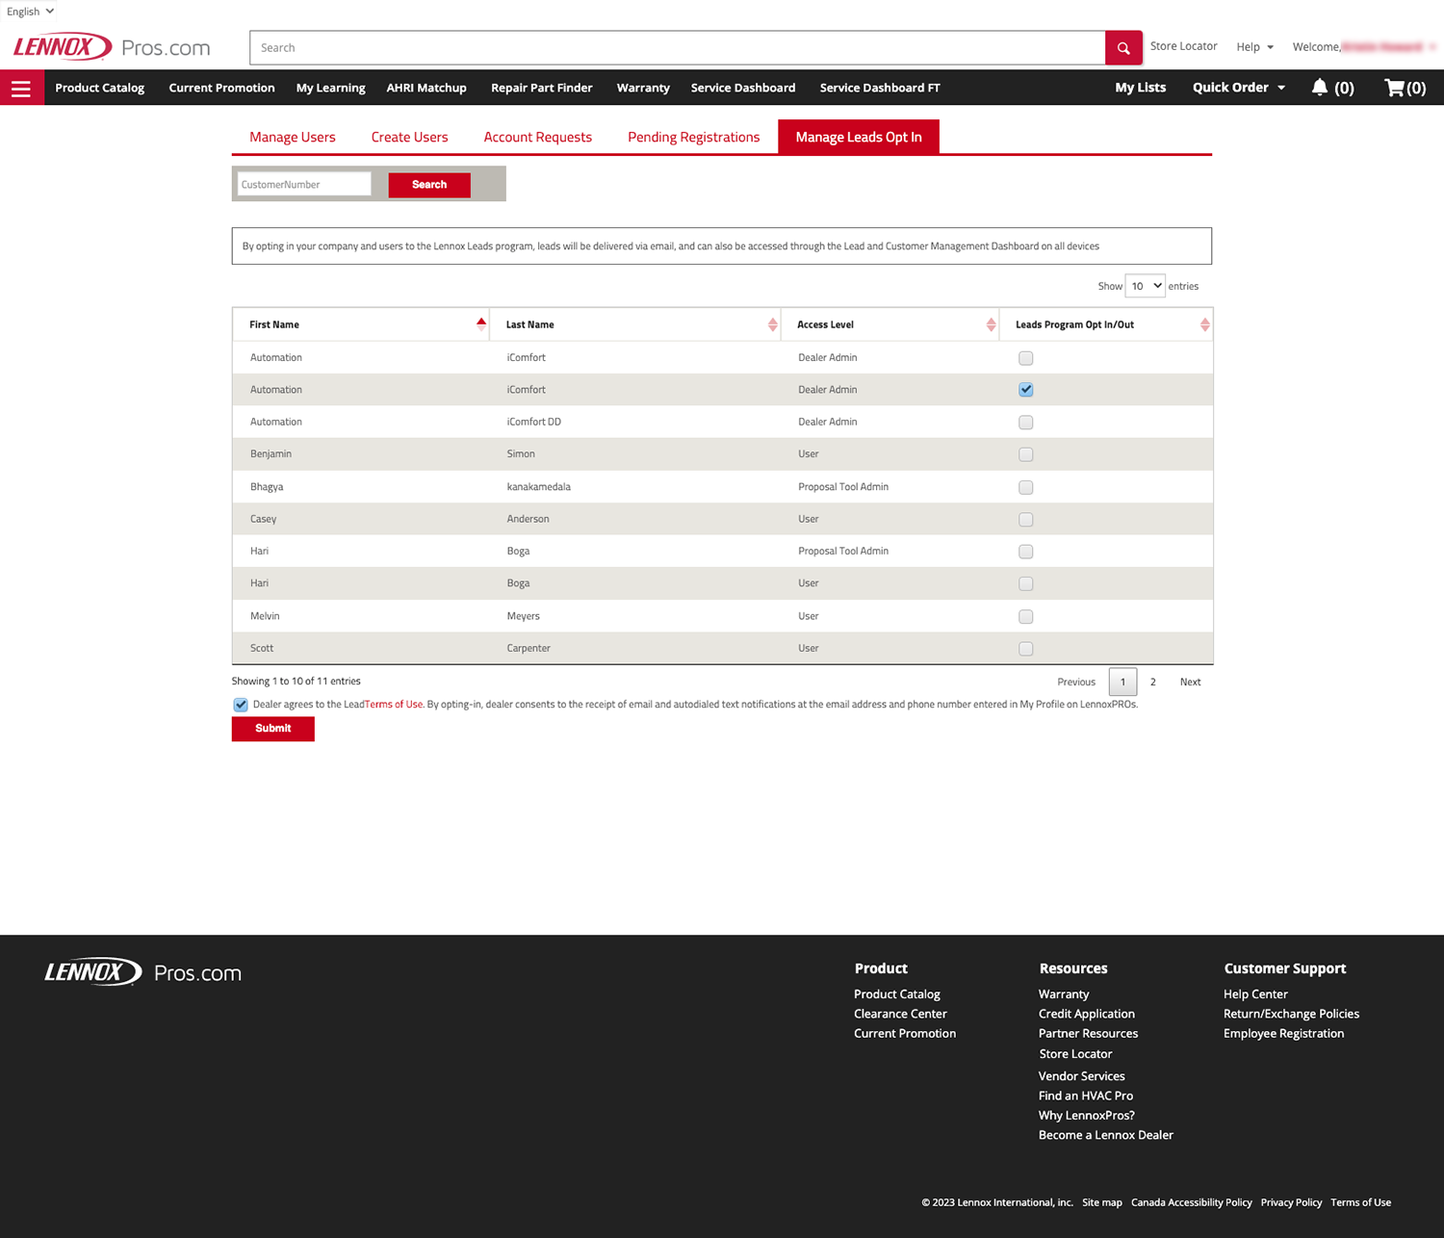1444x1238 pixels.
Task: Select page 1 in pagination
Action: click(x=1122, y=682)
